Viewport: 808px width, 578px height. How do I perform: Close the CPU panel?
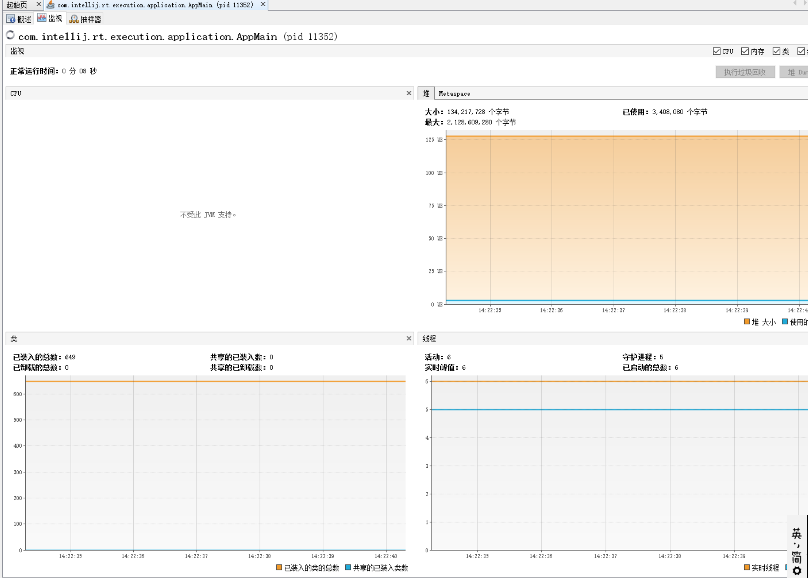tap(409, 93)
